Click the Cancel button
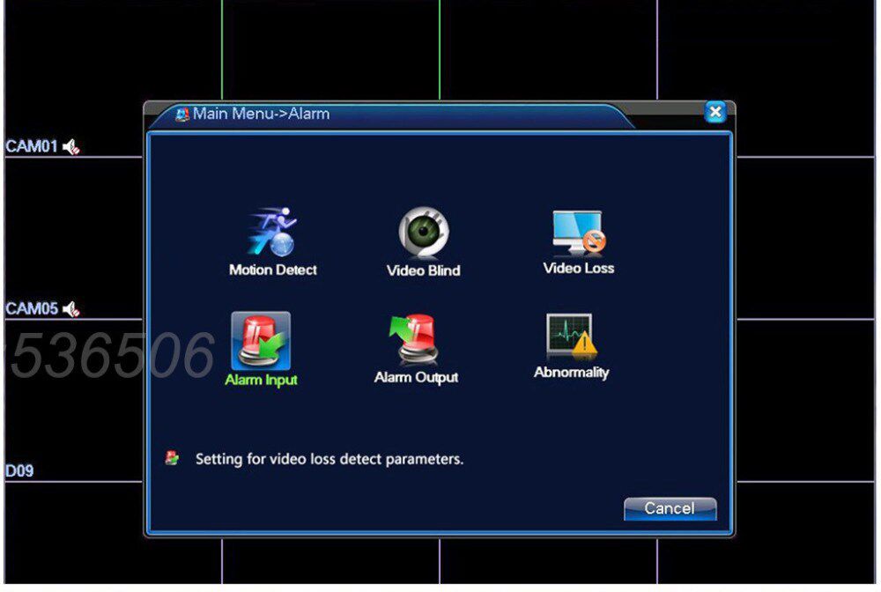This screenshot has width=881, height=592. [x=670, y=508]
